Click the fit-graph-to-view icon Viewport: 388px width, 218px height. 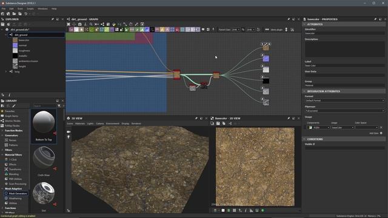(x=69, y=24)
